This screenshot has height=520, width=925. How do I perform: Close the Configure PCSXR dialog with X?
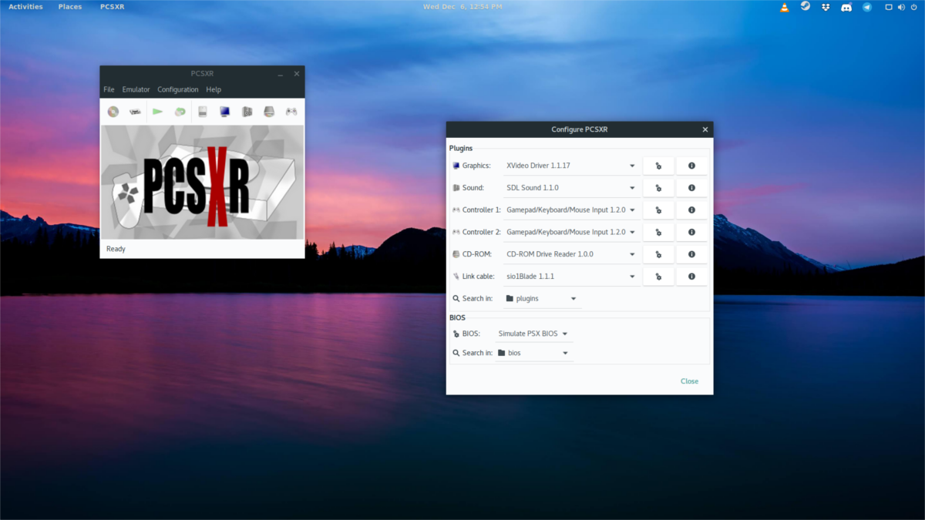(705, 129)
